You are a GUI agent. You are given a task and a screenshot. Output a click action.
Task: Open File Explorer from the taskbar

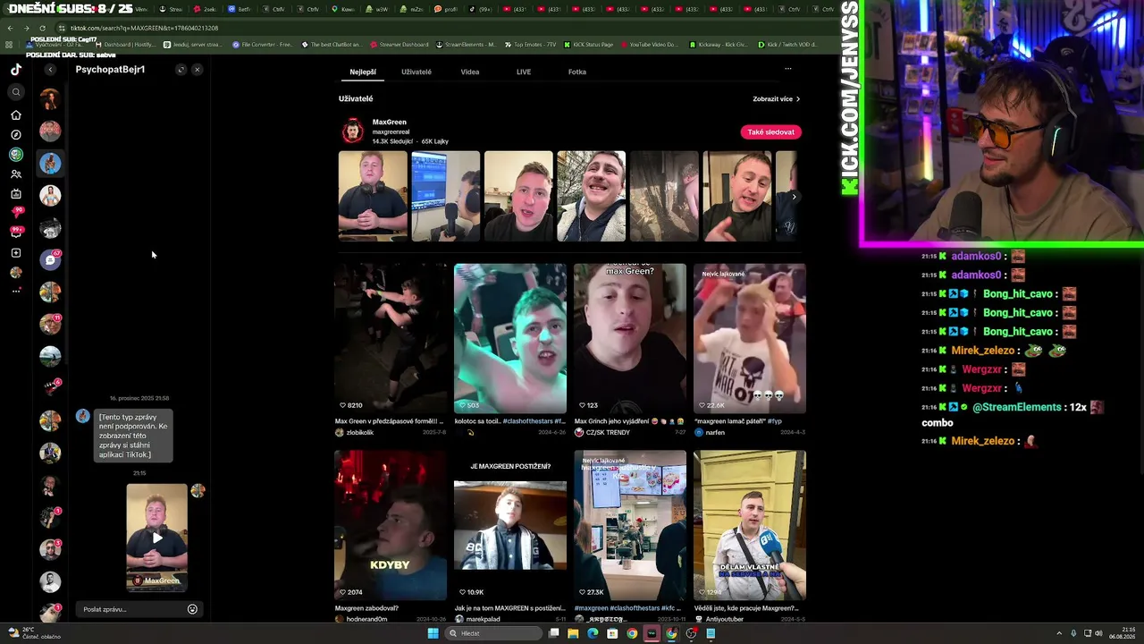pyautogui.click(x=573, y=633)
